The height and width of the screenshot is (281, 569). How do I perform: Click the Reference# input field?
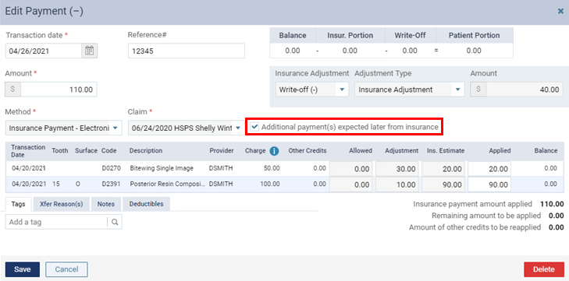tap(187, 51)
